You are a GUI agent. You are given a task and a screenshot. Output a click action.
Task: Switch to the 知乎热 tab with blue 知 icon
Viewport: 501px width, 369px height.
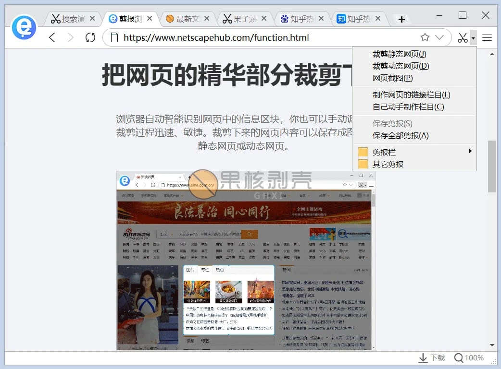(359, 19)
